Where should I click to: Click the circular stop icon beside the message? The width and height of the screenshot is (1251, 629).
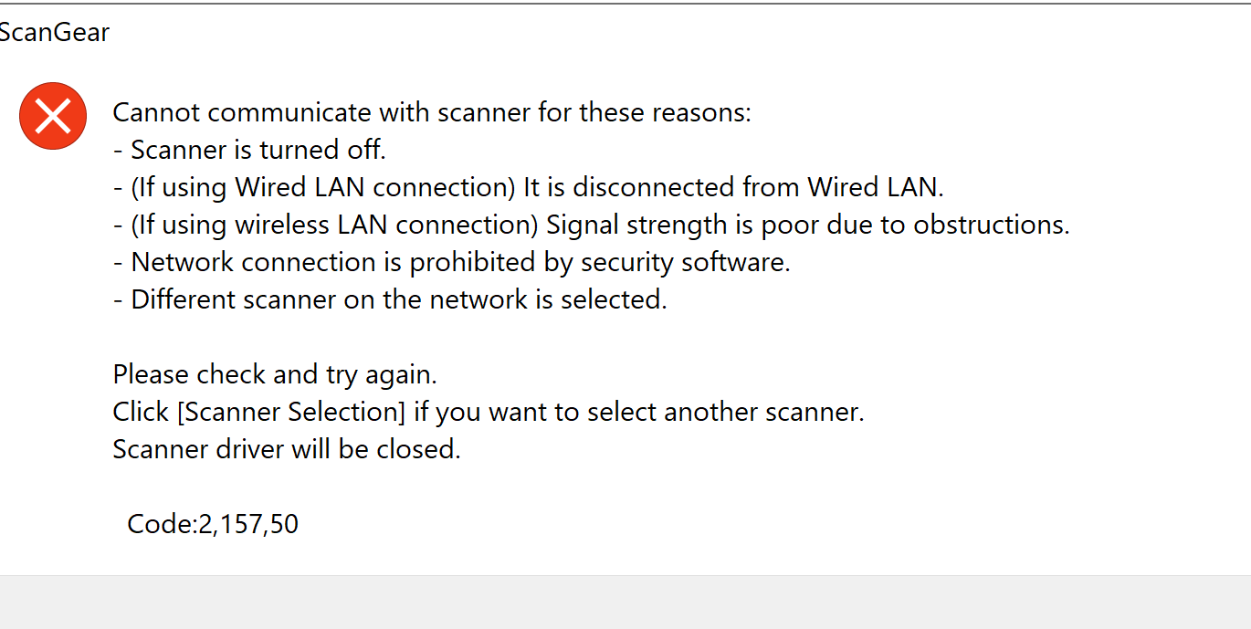(52, 115)
